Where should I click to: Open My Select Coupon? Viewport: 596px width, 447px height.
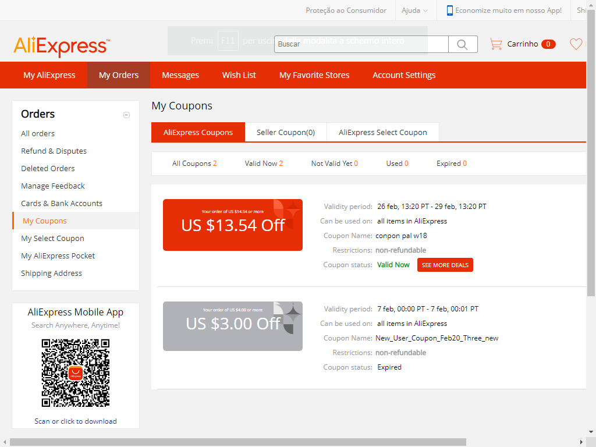tap(52, 238)
